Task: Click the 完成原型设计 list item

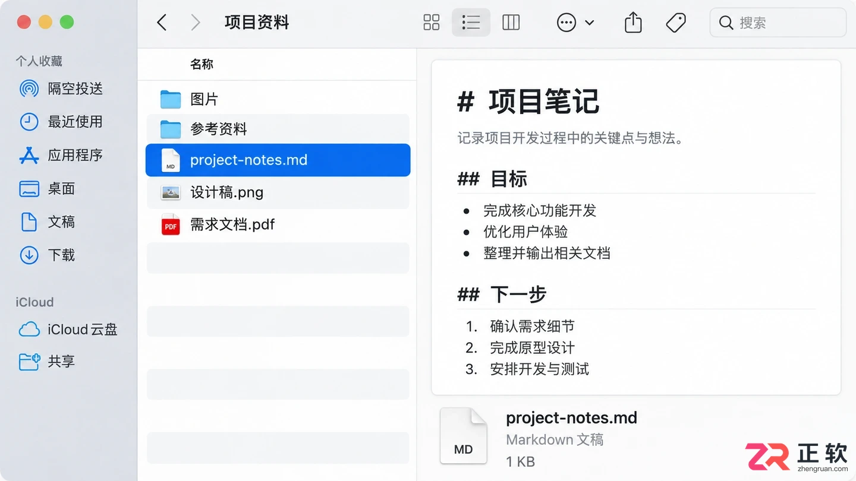Action: pos(532,347)
